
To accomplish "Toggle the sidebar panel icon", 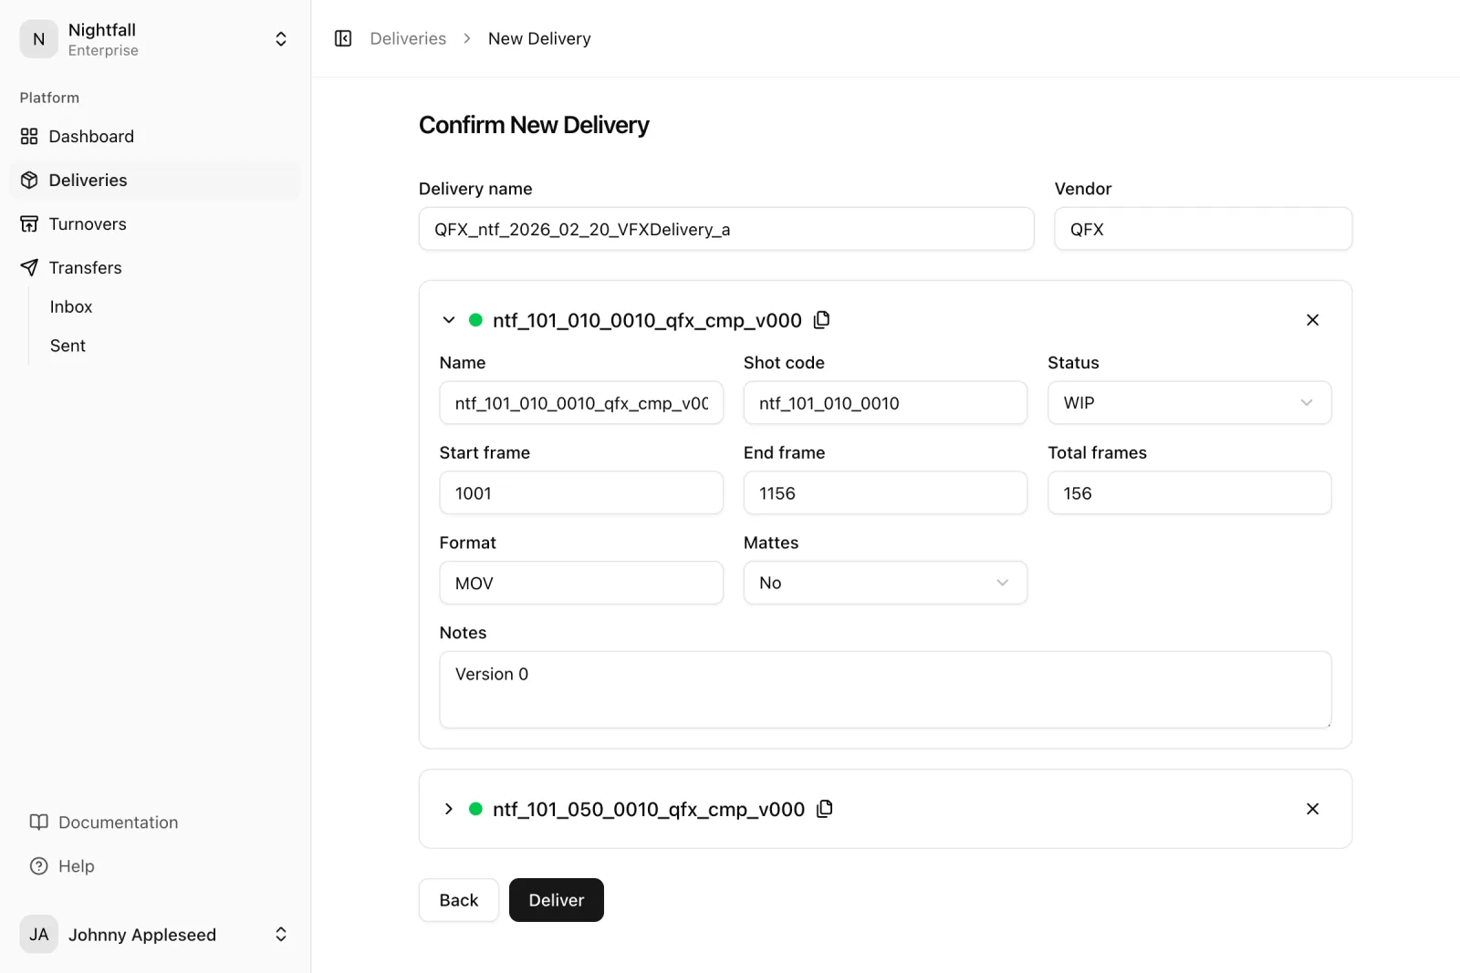I will 343,38.
